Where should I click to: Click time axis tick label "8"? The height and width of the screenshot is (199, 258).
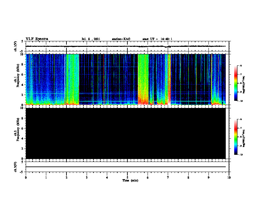click(x=188, y=178)
